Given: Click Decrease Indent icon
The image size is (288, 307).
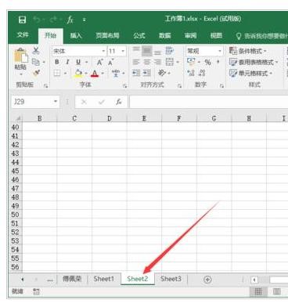Looking at the screenshot, I should click(x=136, y=73).
